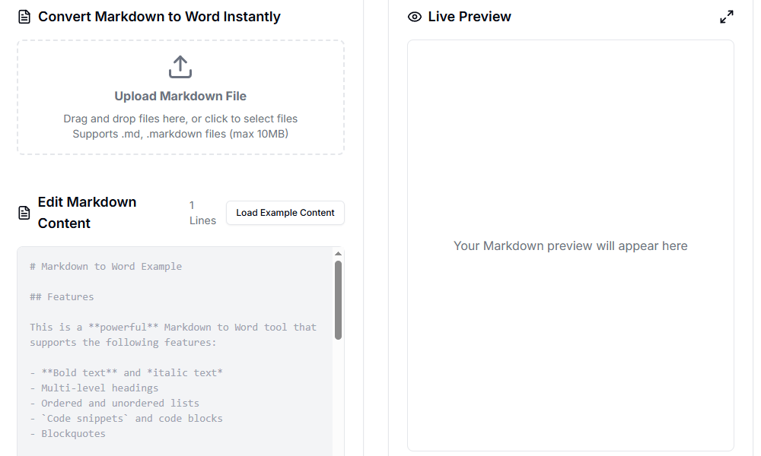Click the '1 Lines' counter
The height and width of the screenshot is (456, 761).
click(x=202, y=212)
